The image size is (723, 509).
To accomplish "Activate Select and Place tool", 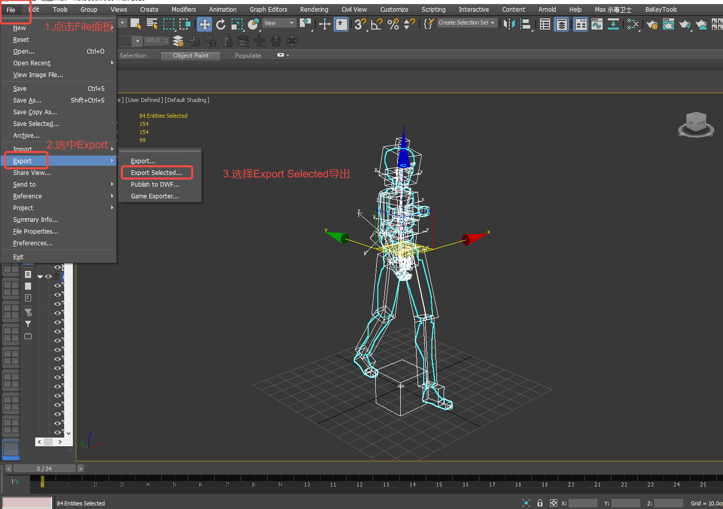I will 253,24.
